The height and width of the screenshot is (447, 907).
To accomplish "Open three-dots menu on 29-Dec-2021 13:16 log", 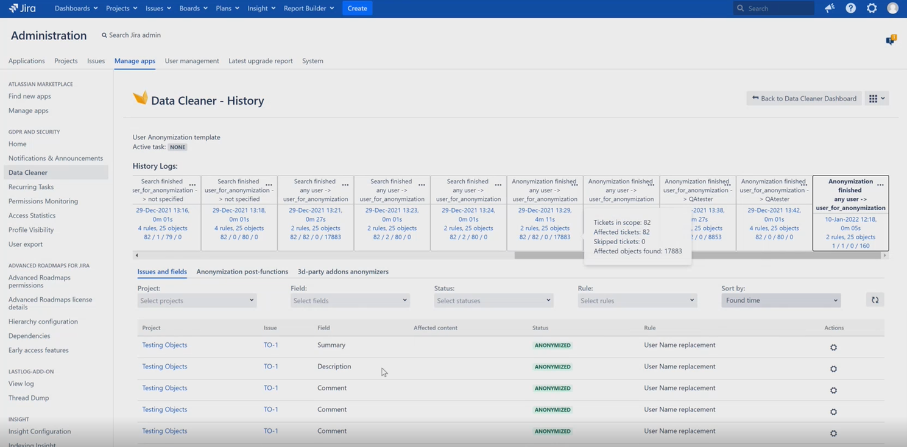I will click(192, 184).
